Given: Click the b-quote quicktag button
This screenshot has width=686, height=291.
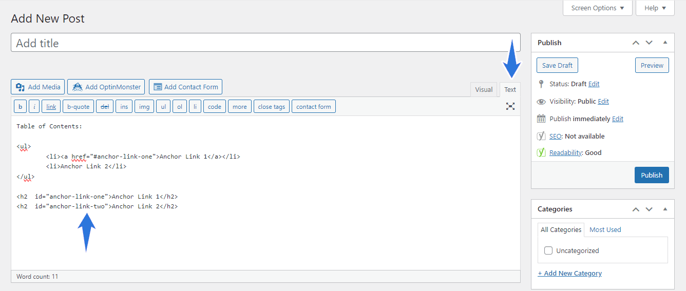Looking at the screenshot, I should 79,107.
